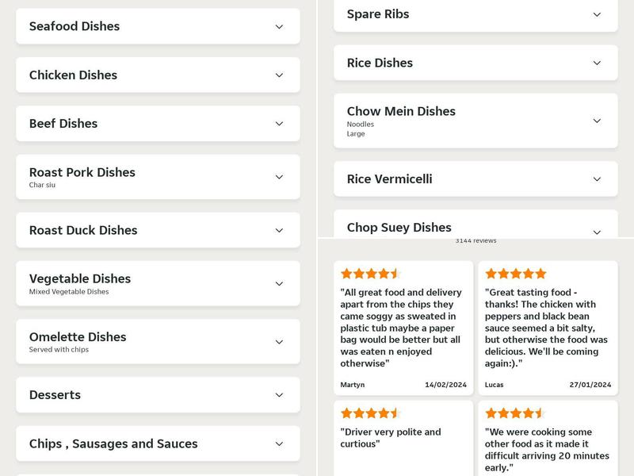This screenshot has height=476, width=634.
Task: Click the Chop Suey Dishes chevron
Action: click(598, 232)
